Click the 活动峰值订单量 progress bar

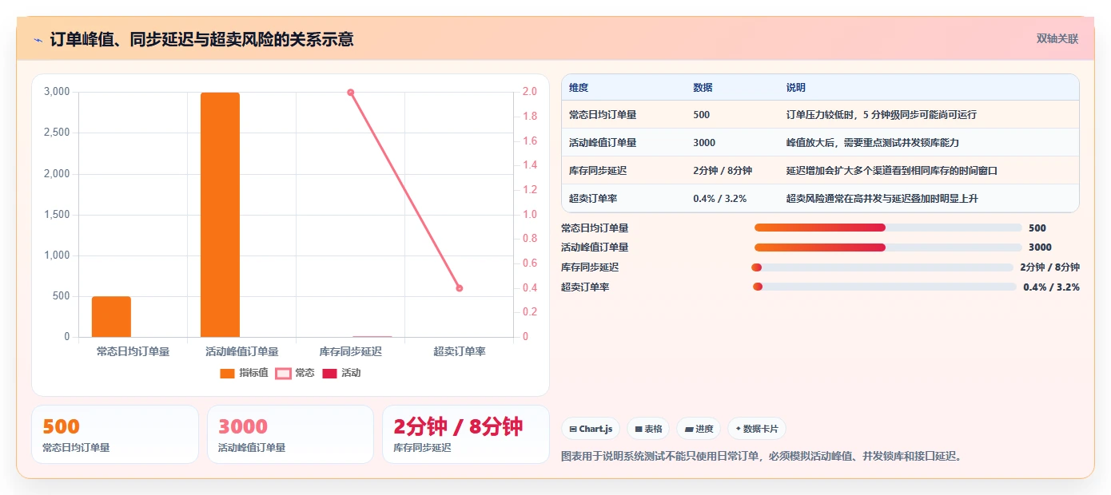point(888,247)
